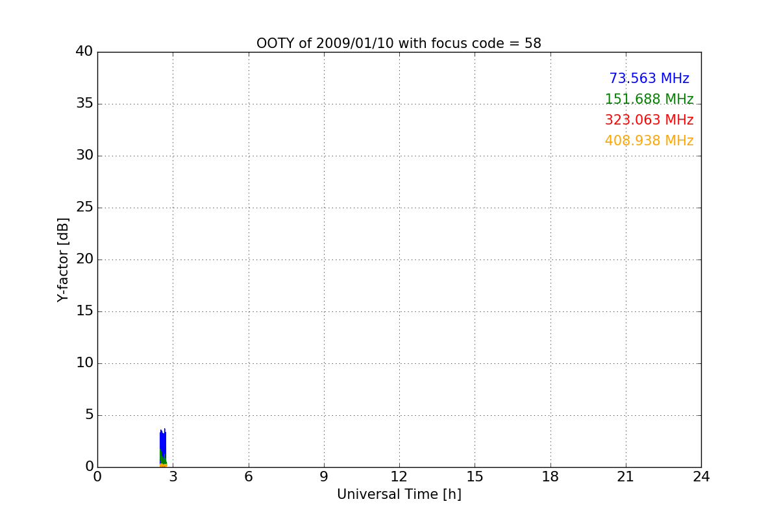Click x-axis tick label 15

tap(475, 477)
